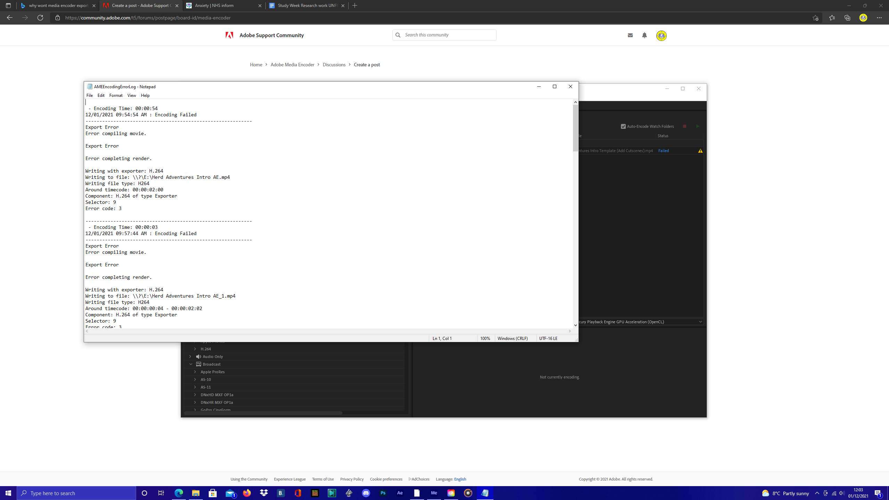Screen dimensions: 889x500
Task: Open the Mercury Playback Engine dropdown
Action: 701,322
